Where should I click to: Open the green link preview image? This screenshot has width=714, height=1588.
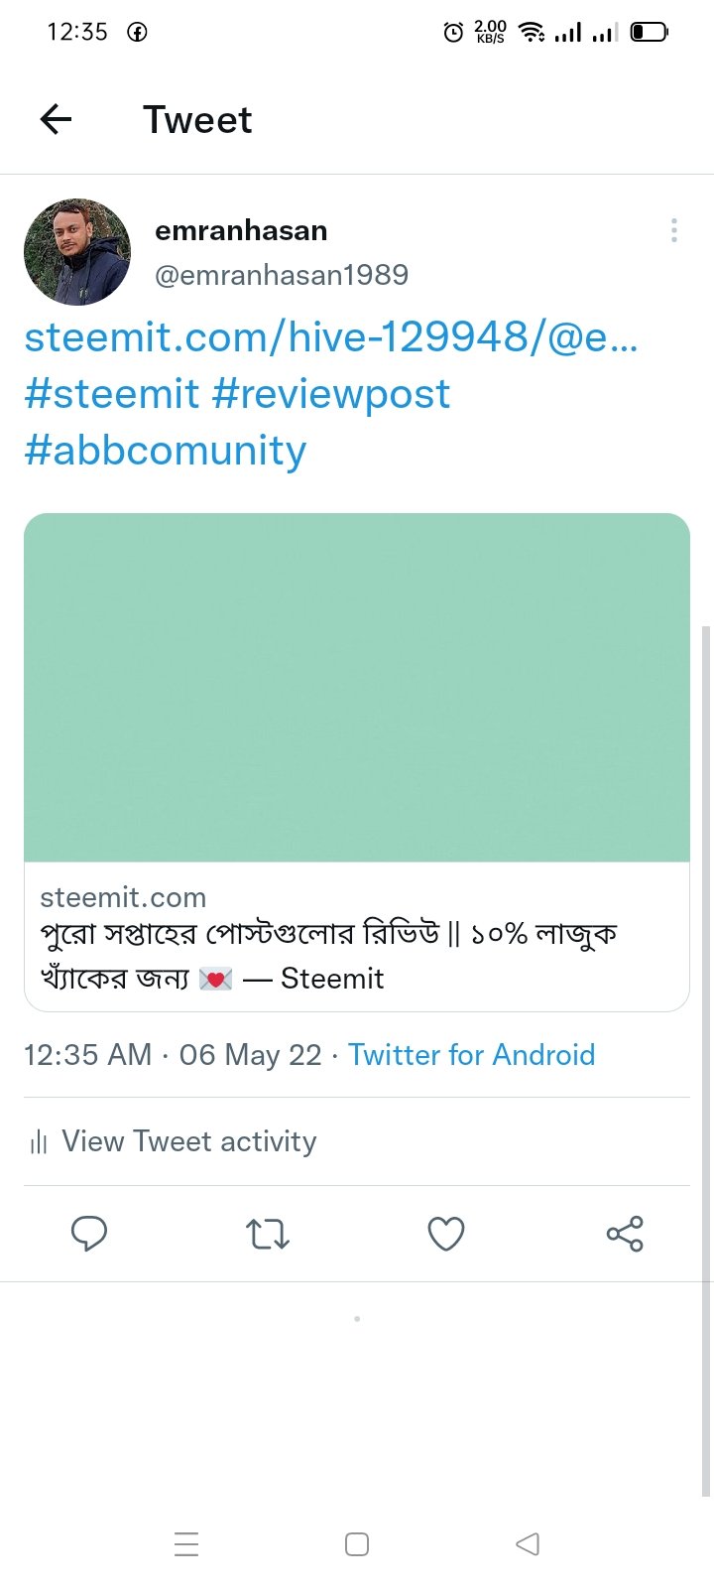click(357, 688)
